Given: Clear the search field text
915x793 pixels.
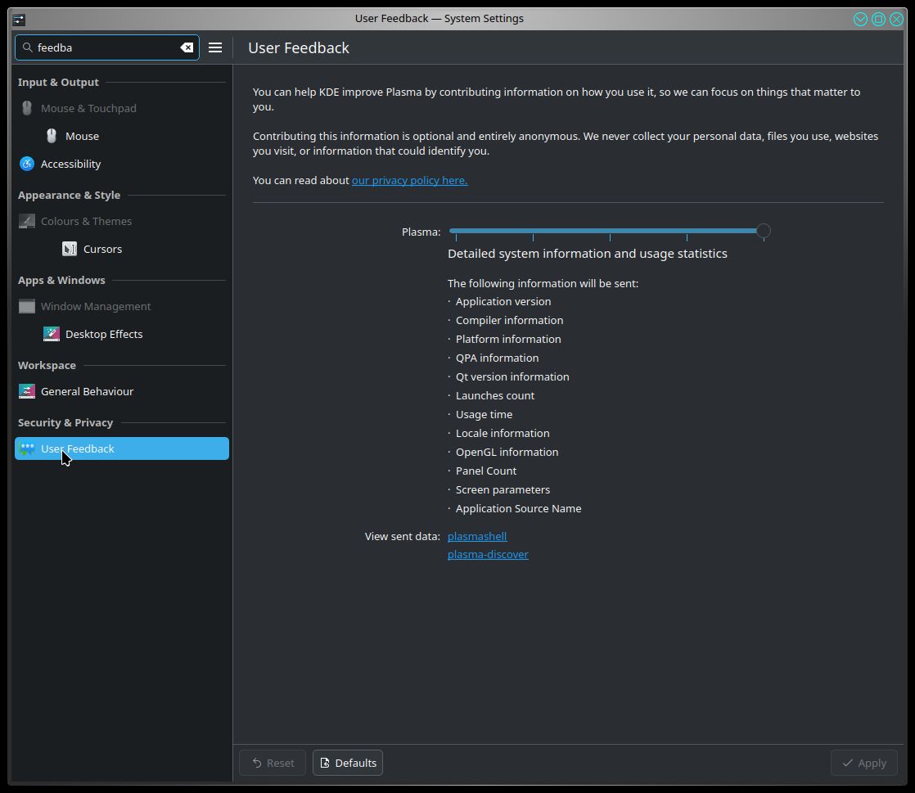Looking at the screenshot, I should click(187, 47).
